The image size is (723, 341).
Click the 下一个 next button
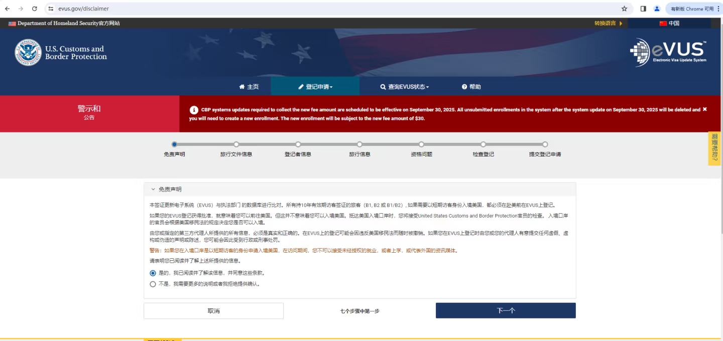506,310
